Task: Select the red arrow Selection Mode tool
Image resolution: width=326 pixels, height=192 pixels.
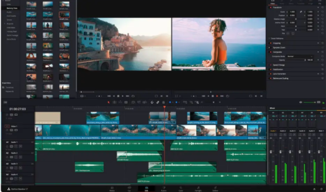Action: 108,102
